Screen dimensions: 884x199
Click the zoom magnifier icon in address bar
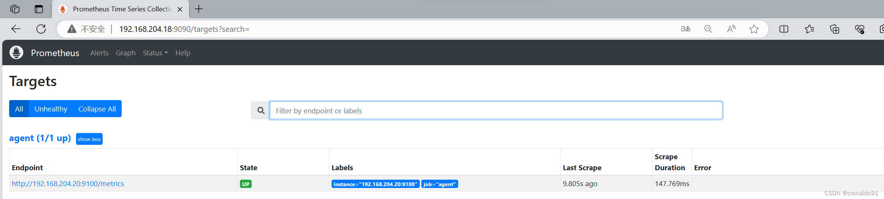pos(708,29)
